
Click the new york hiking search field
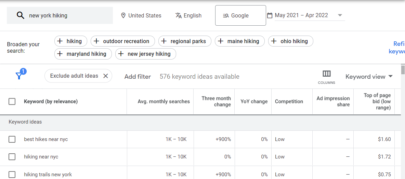[x=68, y=15]
